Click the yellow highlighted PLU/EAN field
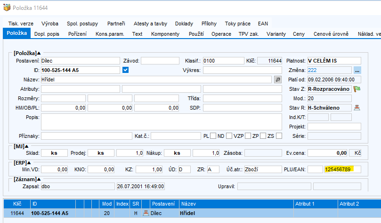381x223 pixels. (342, 169)
